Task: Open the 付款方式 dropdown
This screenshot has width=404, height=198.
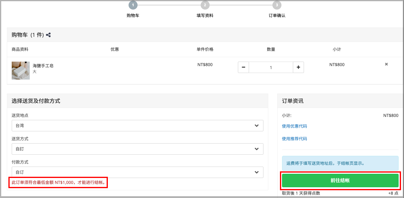Action: [x=138, y=172]
